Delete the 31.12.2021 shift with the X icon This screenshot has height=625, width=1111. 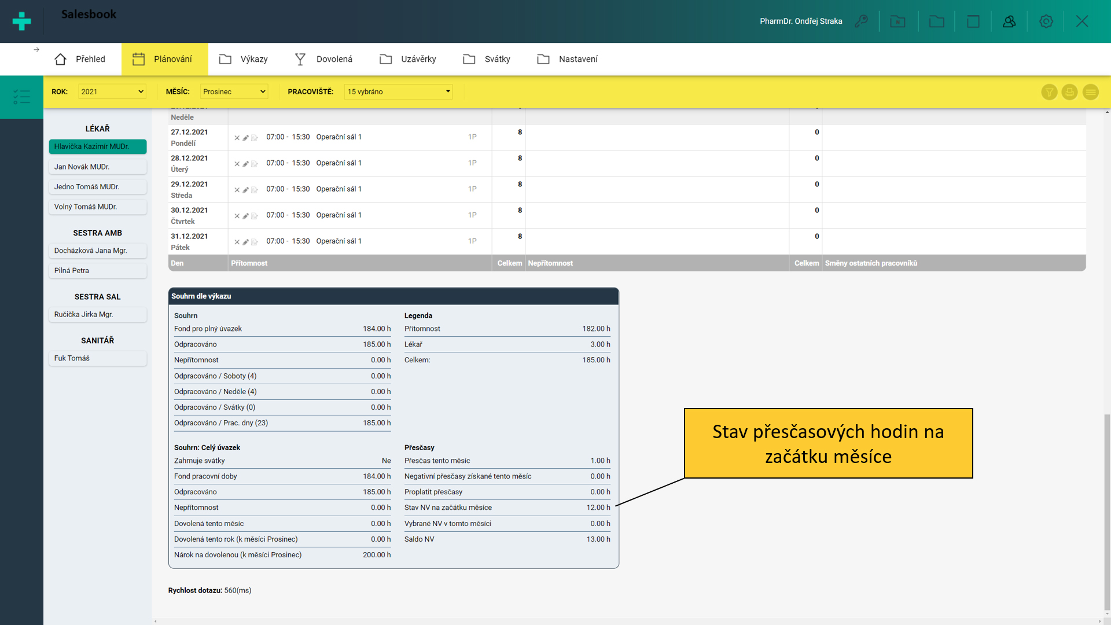coord(237,242)
